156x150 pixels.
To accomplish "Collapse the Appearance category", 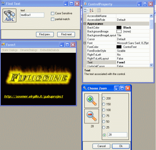I will 85,24.
